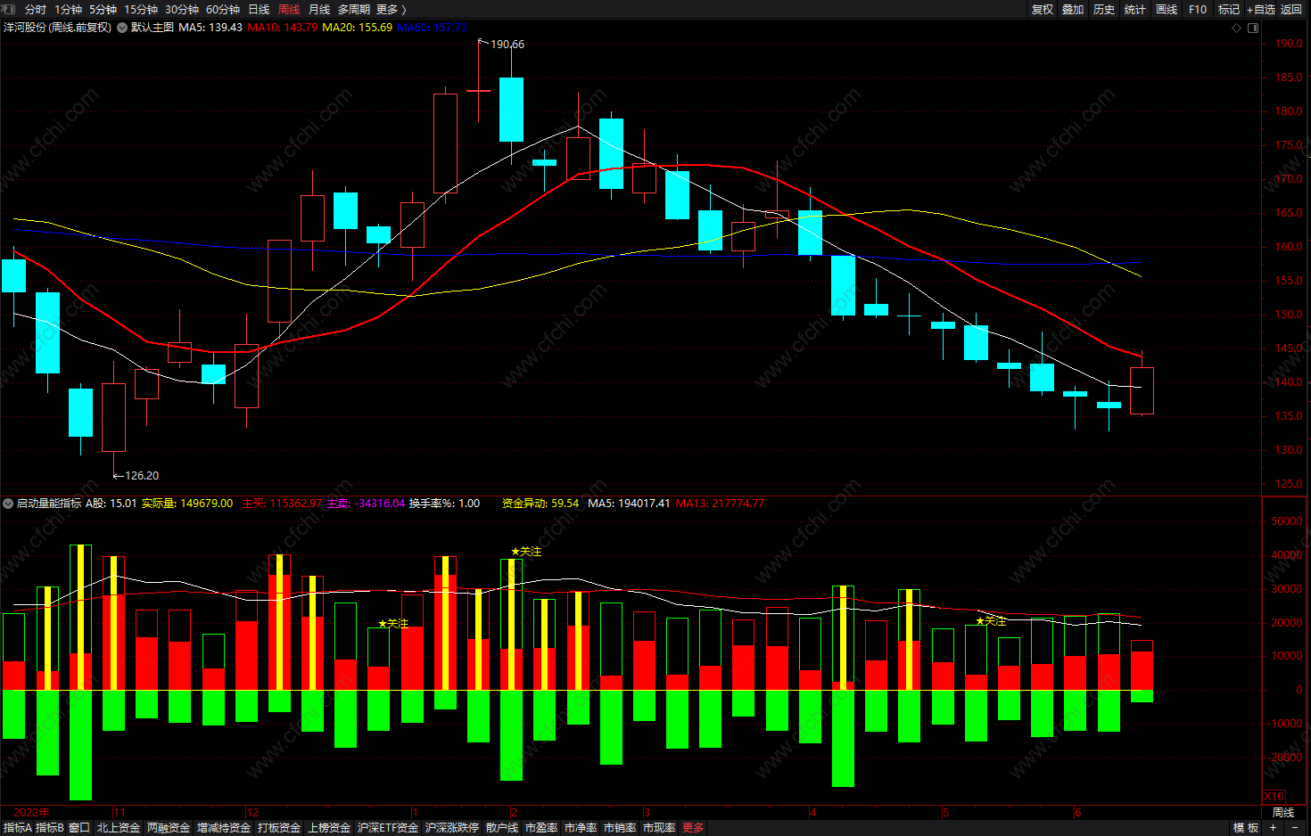Image resolution: width=1311 pixels, height=836 pixels.
Task: Toggle the 复权 adjustment option
Action: point(1043,9)
